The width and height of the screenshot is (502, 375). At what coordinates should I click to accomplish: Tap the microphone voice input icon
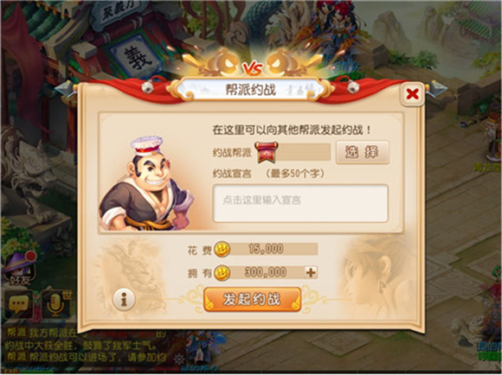point(55,304)
